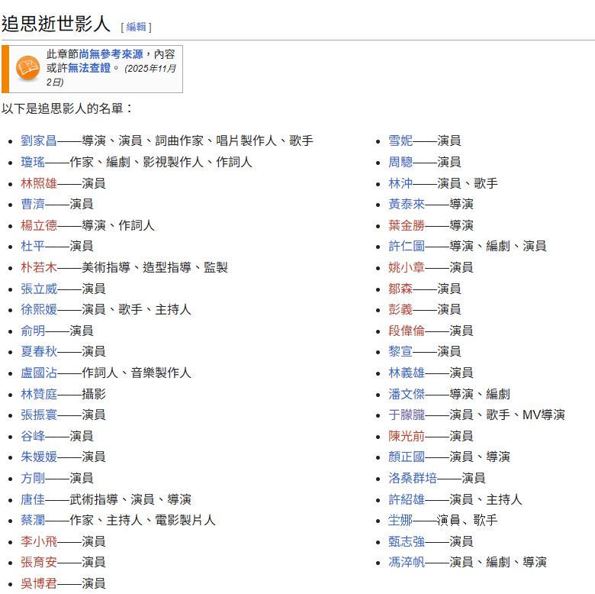Open 于朦朧 article link
Viewport: 595px width, 594px height.
point(407,415)
